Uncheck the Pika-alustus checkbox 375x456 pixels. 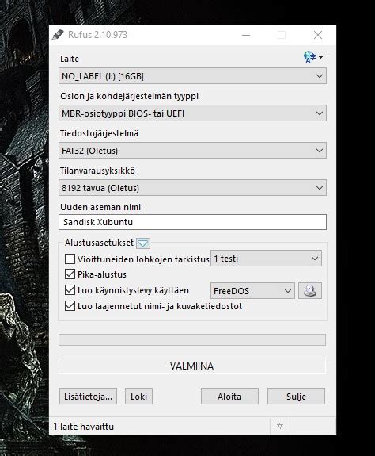tap(70, 274)
